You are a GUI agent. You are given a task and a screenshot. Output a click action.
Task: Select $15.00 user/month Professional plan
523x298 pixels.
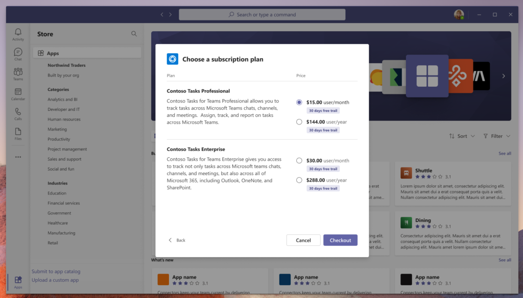(299, 103)
